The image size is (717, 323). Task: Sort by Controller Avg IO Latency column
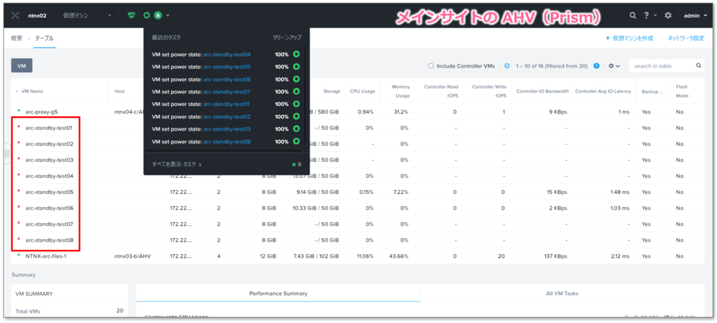point(603,91)
